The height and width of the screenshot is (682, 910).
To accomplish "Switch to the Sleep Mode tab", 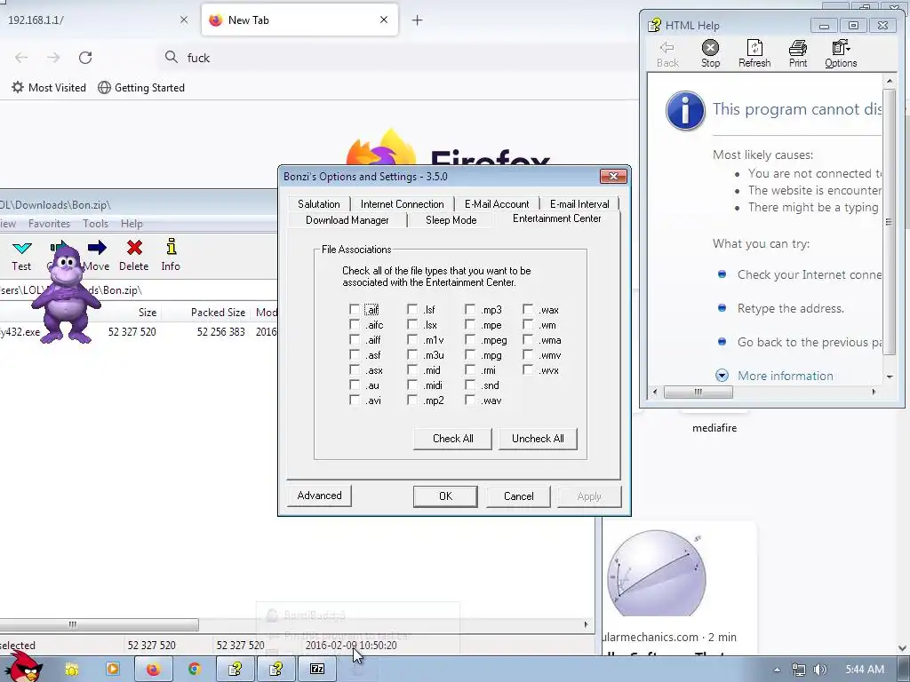I will (x=451, y=220).
